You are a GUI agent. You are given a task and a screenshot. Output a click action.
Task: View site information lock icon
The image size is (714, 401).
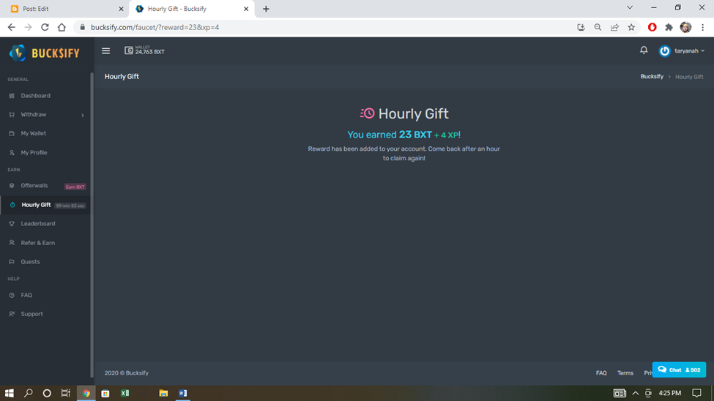[x=83, y=27]
